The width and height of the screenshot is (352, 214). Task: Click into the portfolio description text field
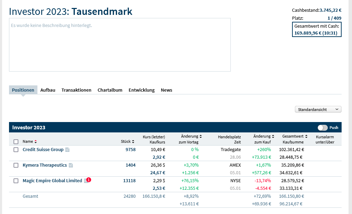pyautogui.click(x=120, y=45)
